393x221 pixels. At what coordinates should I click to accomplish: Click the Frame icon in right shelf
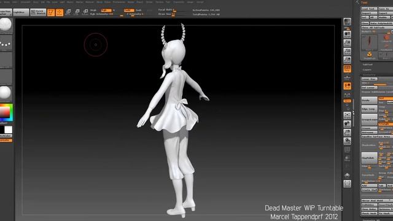coord(347,115)
